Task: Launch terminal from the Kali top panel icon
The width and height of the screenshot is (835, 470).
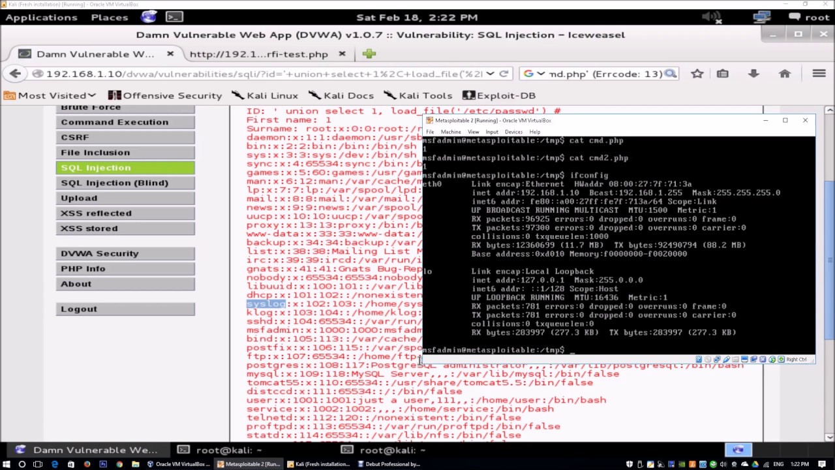Action: [x=174, y=17]
